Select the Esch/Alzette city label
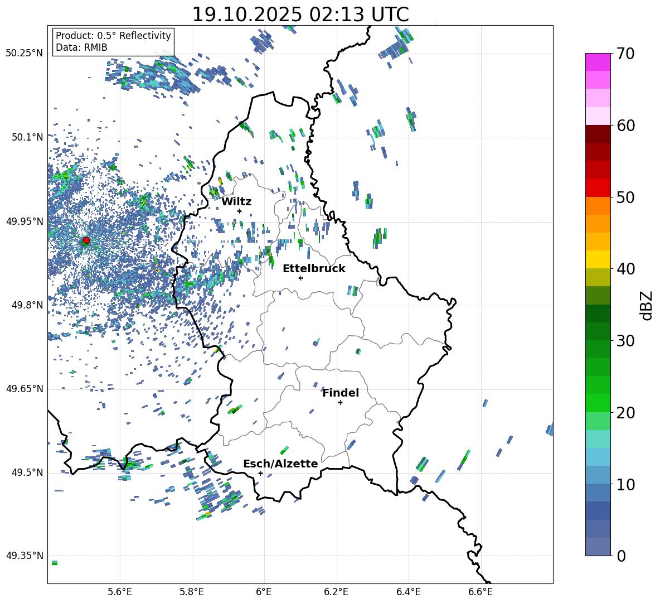 (280, 464)
